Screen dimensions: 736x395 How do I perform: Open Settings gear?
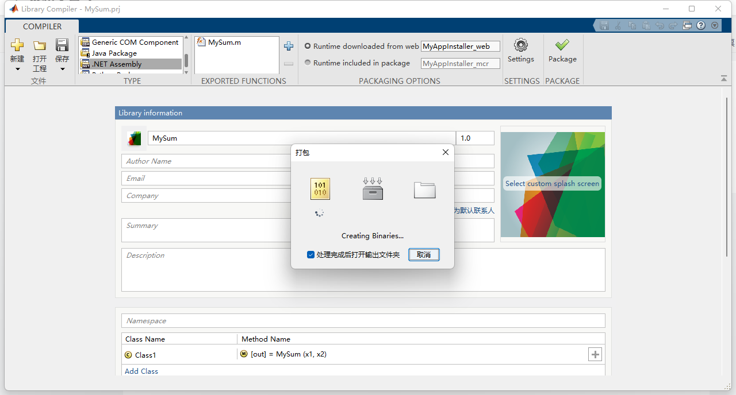[x=521, y=45]
